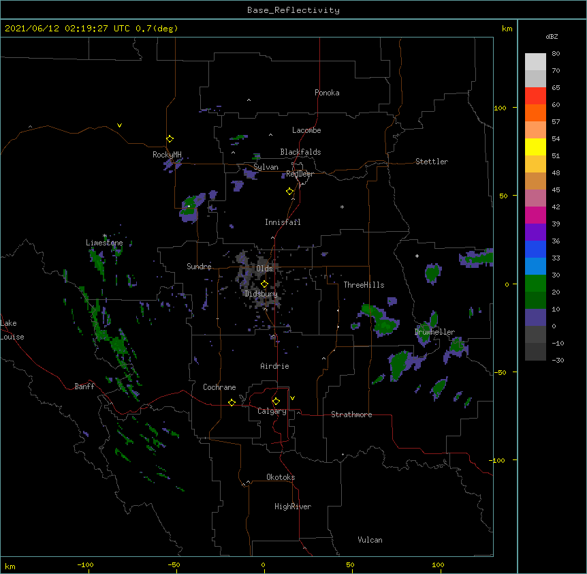Click the Lake Louise label
The image size is (587, 574).
[x=11, y=330]
